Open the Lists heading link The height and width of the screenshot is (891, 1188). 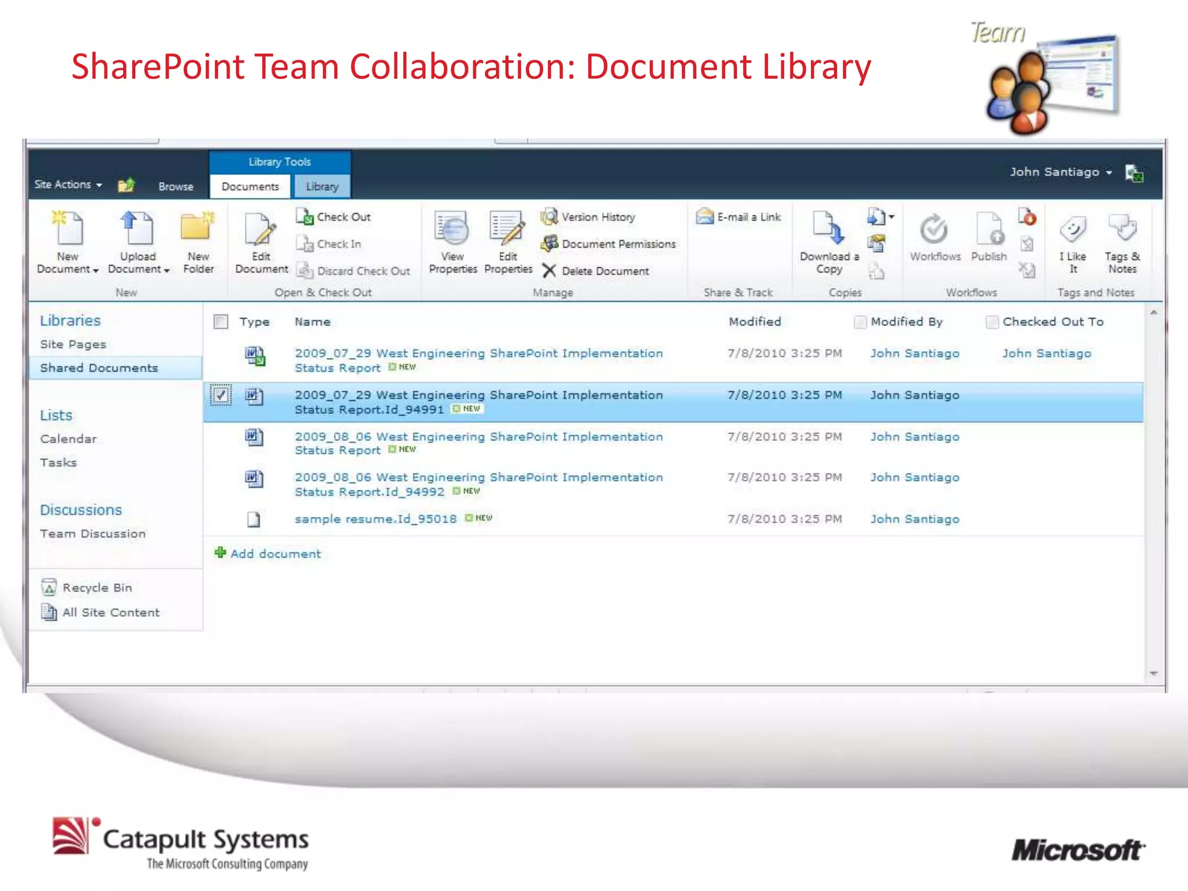point(56,415)
